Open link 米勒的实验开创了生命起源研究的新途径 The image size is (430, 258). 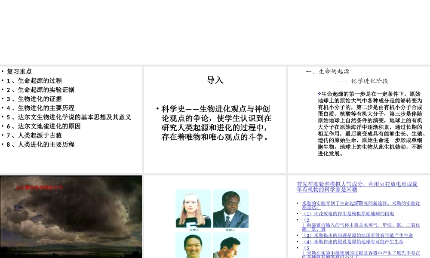[x=361, y=205]
